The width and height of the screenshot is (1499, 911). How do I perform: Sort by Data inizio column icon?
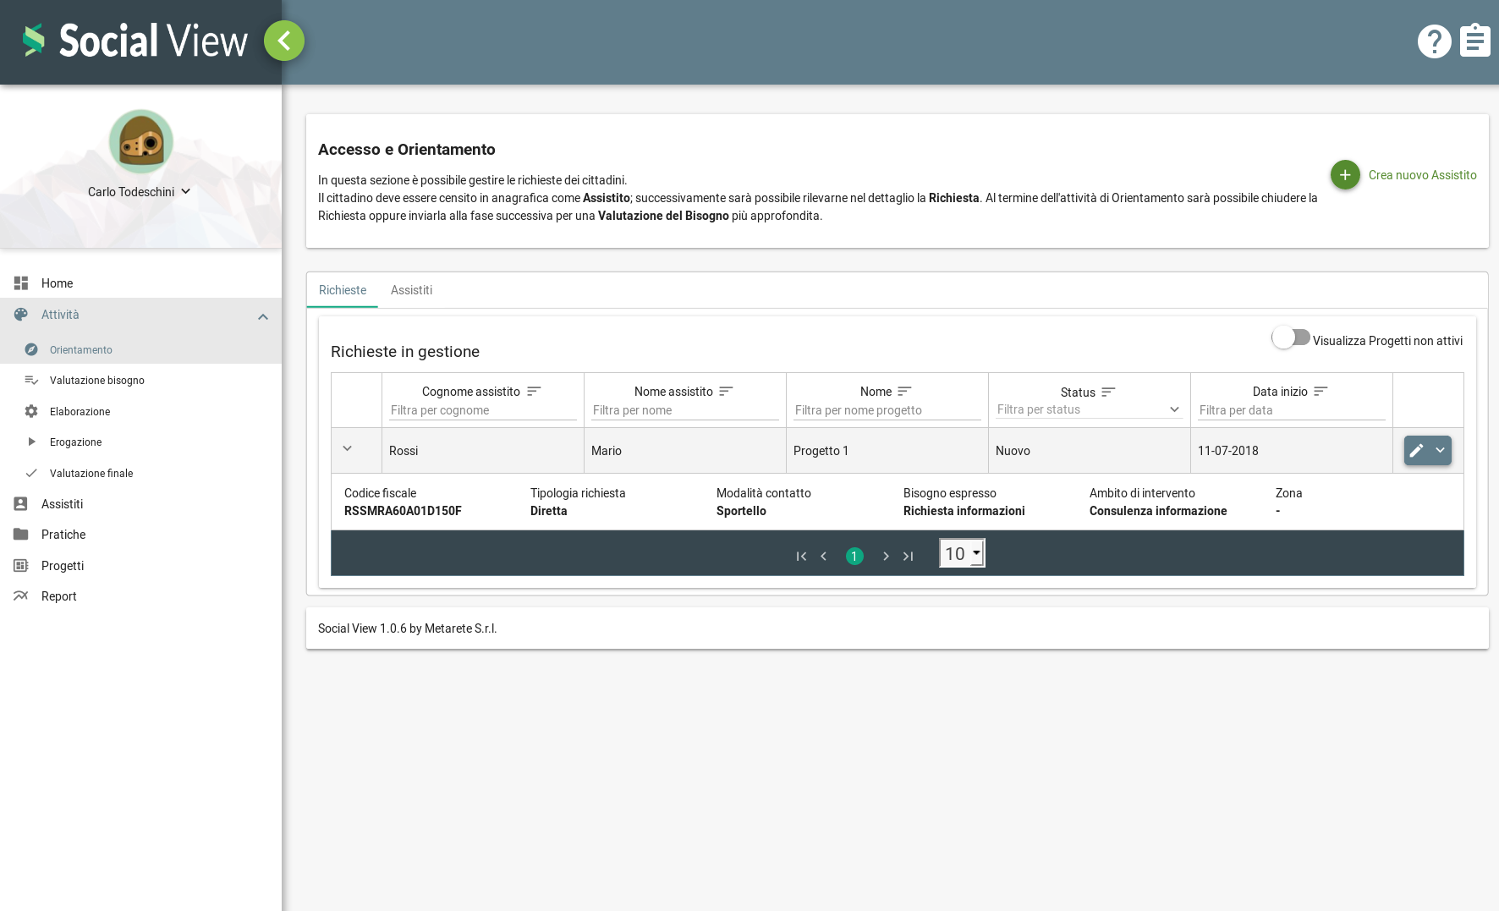pos(1321,392)
